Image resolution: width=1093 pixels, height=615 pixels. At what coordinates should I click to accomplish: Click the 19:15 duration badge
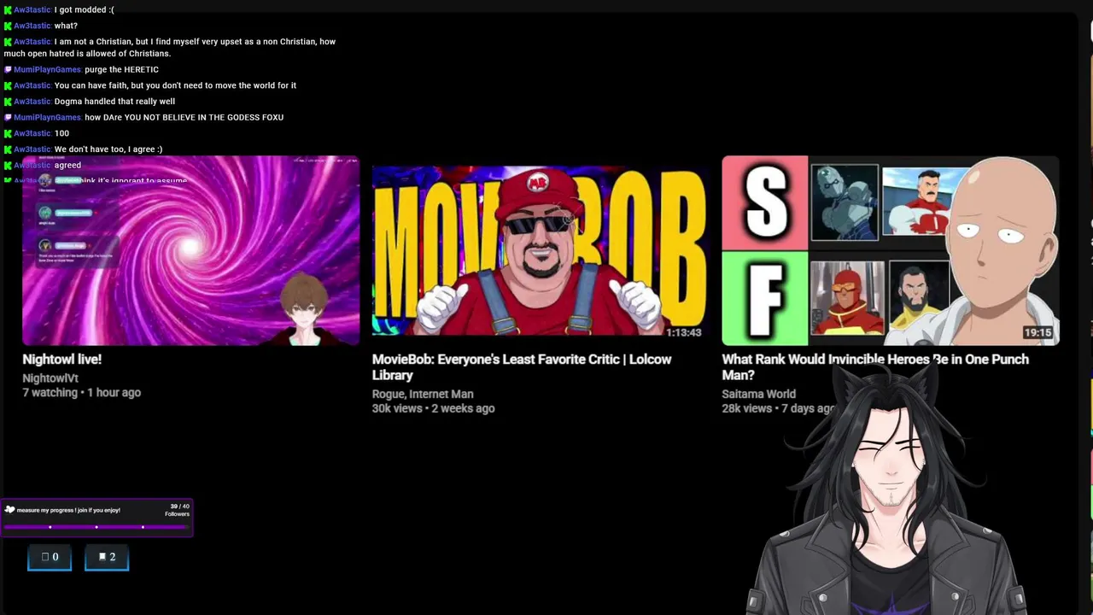tap(1037, 332)
